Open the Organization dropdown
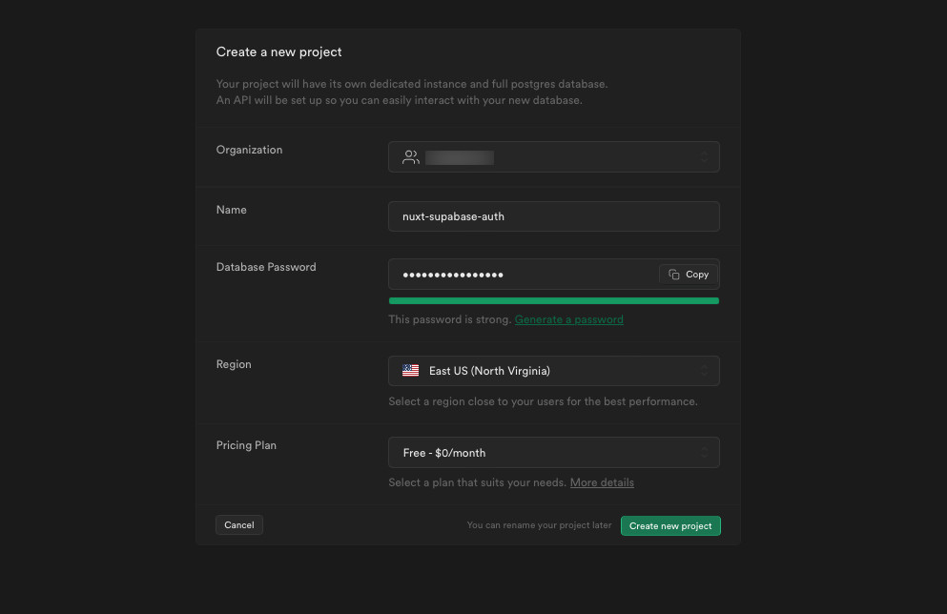 pyautogui.click(x=553, y=156)
